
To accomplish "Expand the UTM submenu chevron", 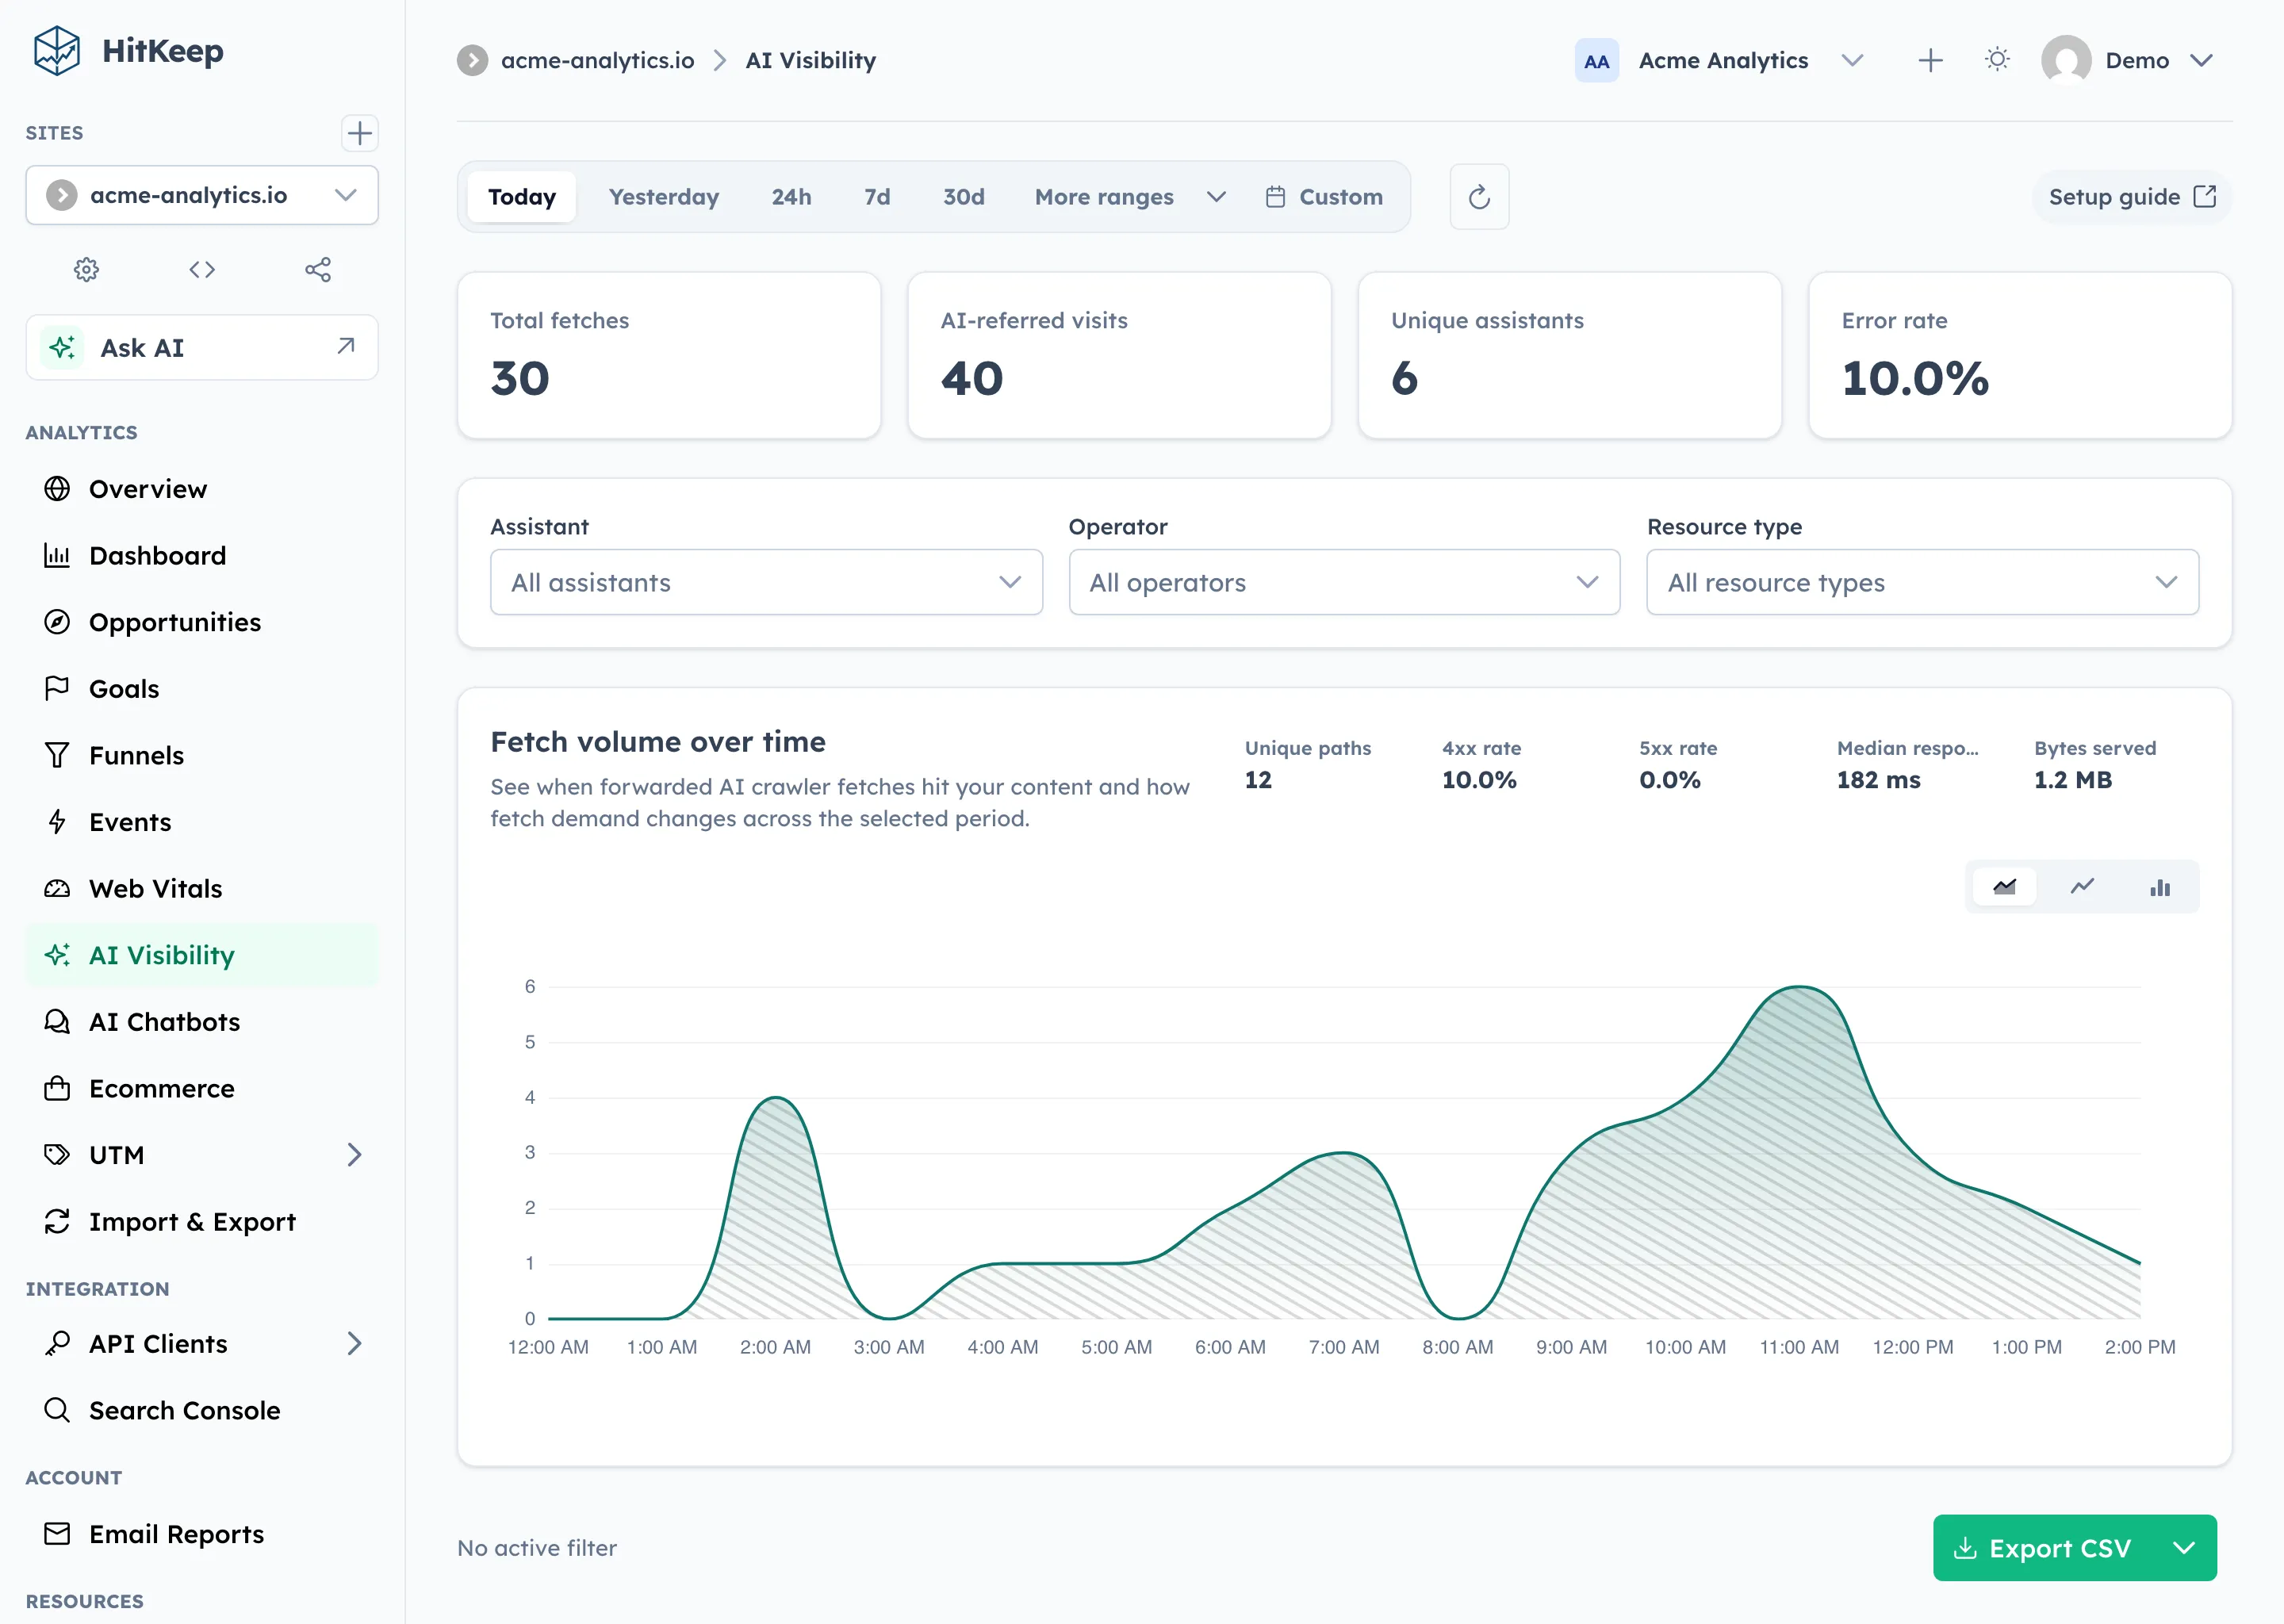I will pos(354,1155).
